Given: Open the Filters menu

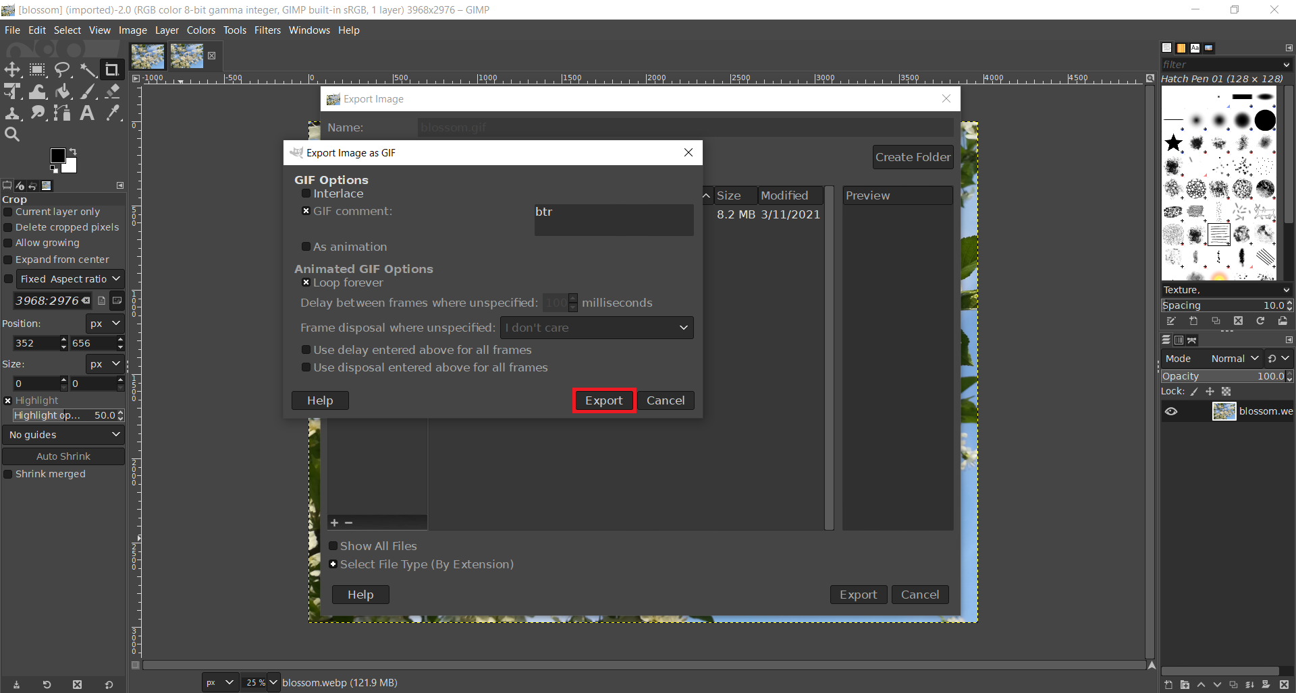Looking at the screenshot, I should pos(267,30).
